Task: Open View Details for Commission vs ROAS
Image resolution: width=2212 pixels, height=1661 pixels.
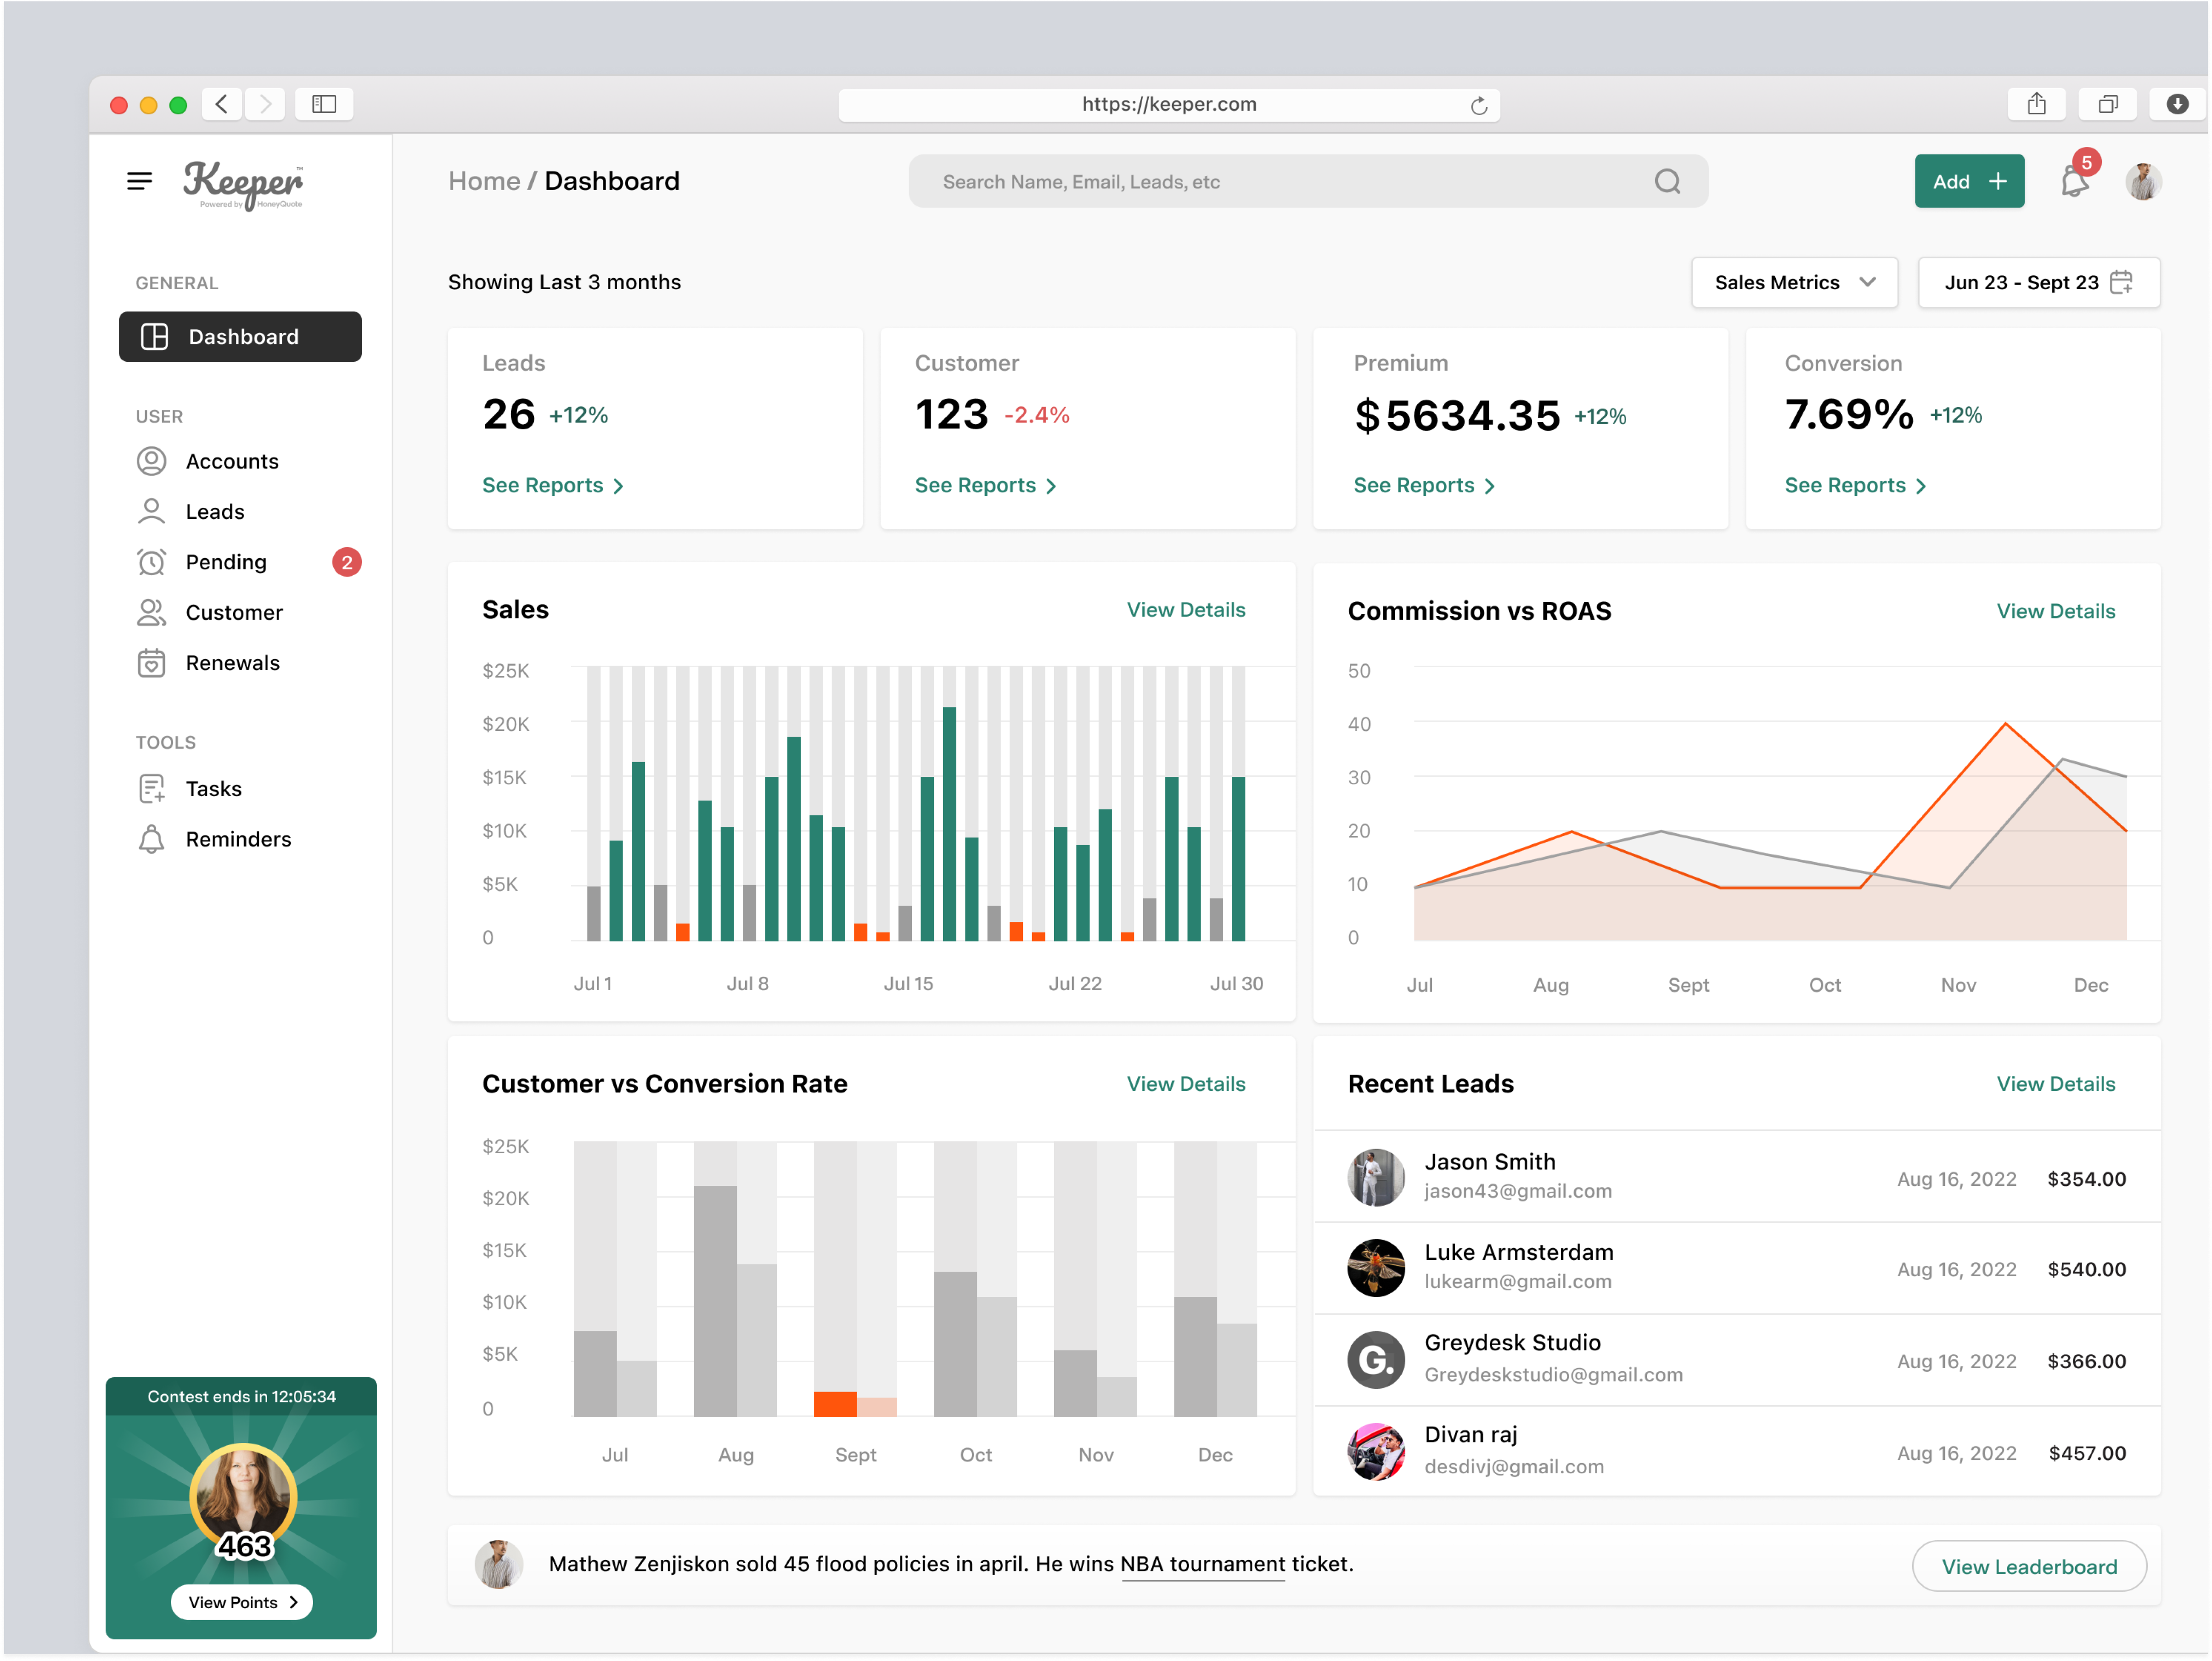Action: pyautogui.click(x=2055, y=610)
